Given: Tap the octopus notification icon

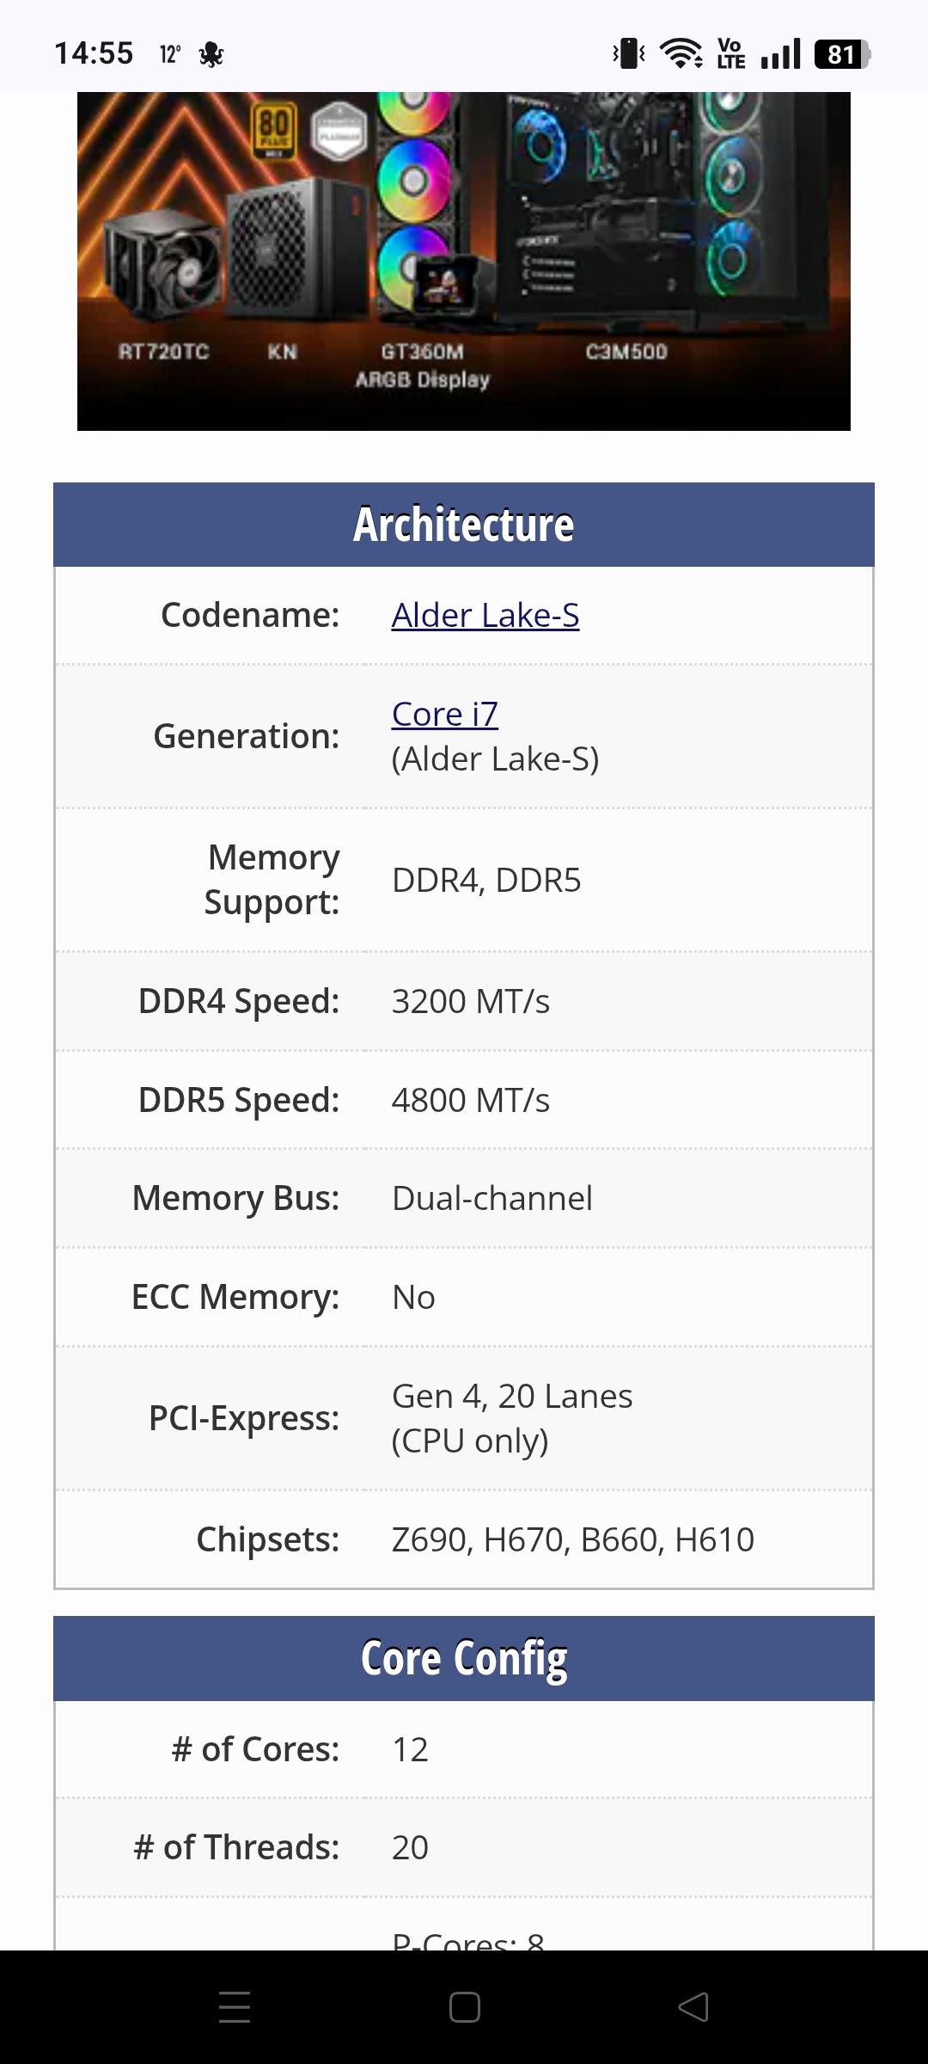Looking at the screenshot, I should click(x=211, y=55).
